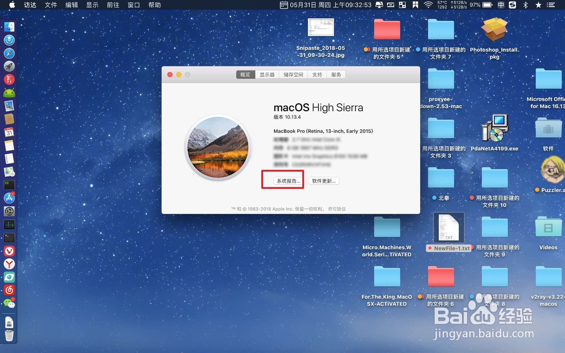Open the App Store from the Dock
This screenshot has height=353, width=565.
point(9,197)
